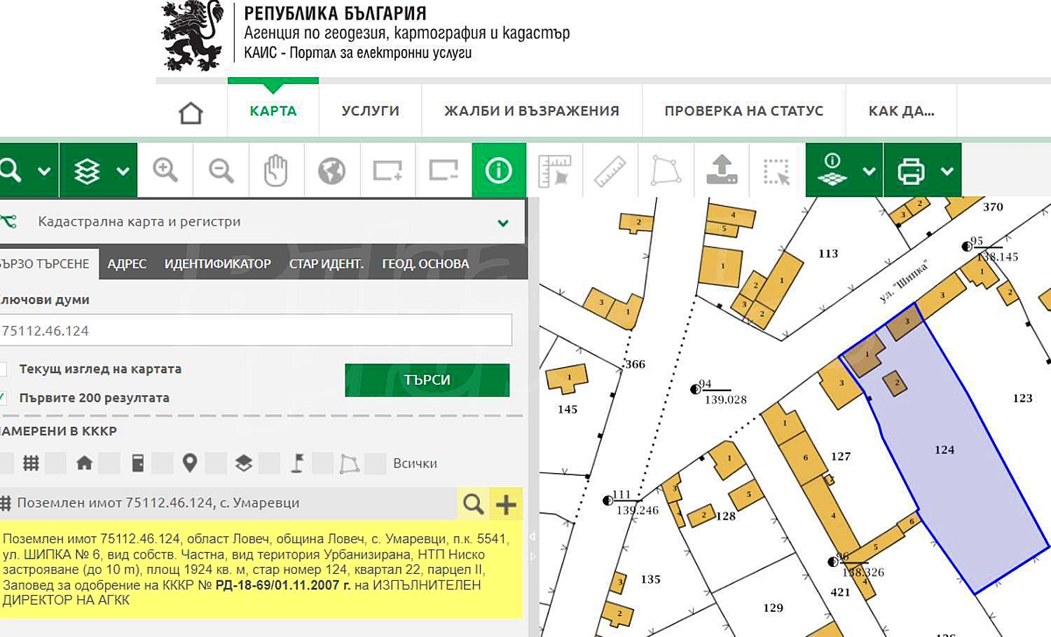Click the globe full extent icon
The width and height of the screenshot is (1051, 637).
tap(331, 170)
